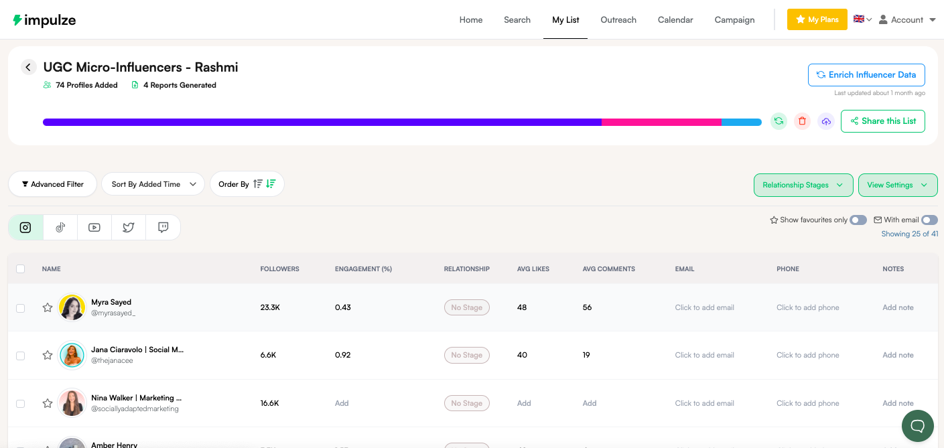Click blue segment of progress bar

click(742, 123)
